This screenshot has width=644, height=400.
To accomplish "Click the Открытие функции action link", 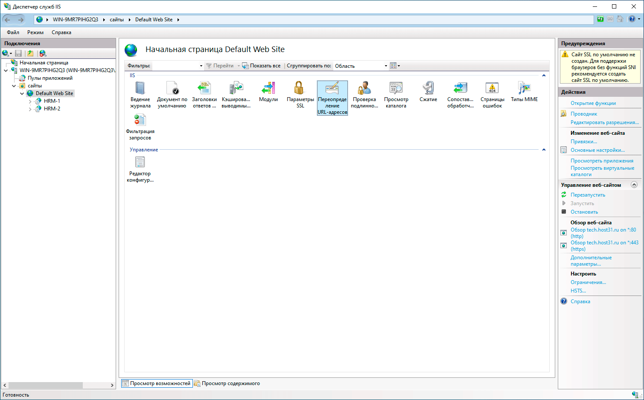I will (593, 103).
